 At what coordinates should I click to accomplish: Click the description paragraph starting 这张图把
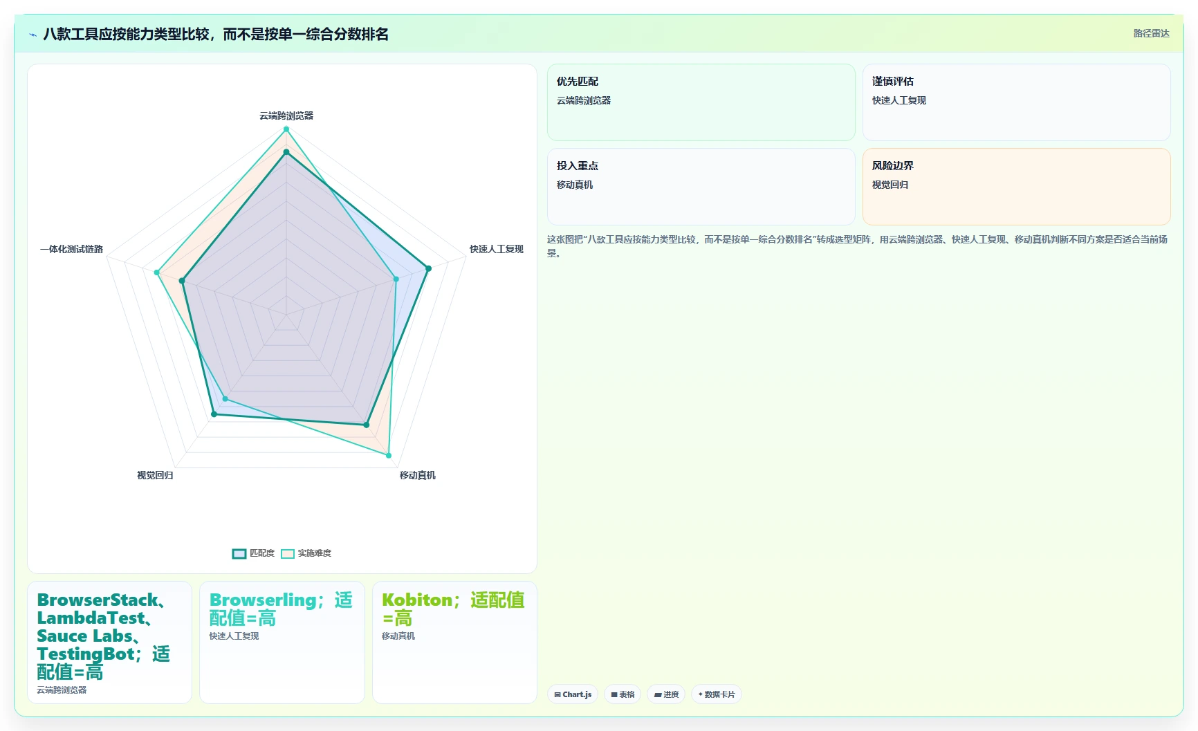pos(858,246)
